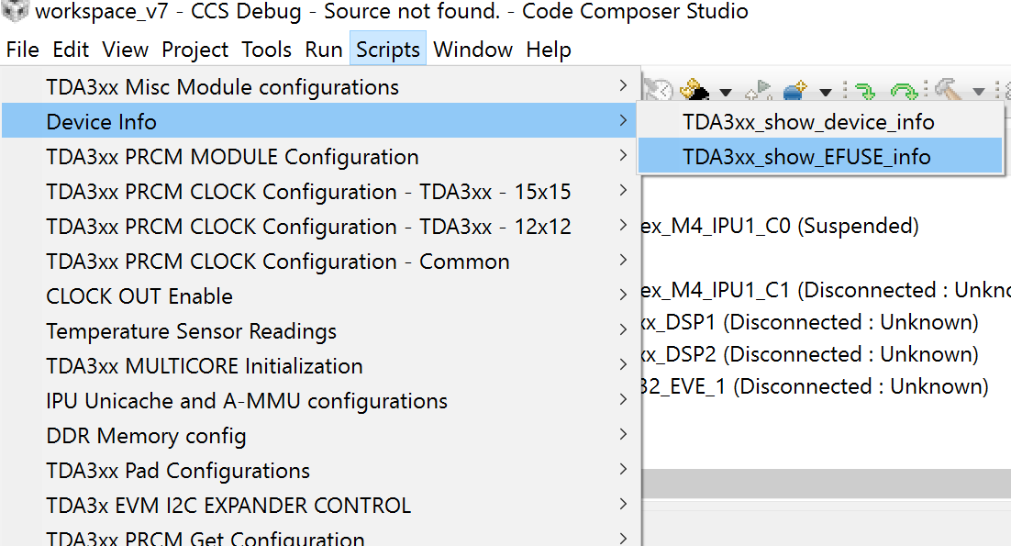
Task: Click the green Step Into arrow icon
Action: [x=863, y=90]
